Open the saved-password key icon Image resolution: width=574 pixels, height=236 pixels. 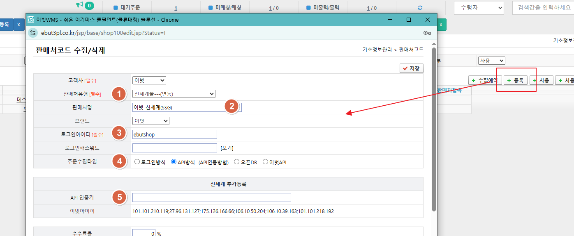coord(427,33)
